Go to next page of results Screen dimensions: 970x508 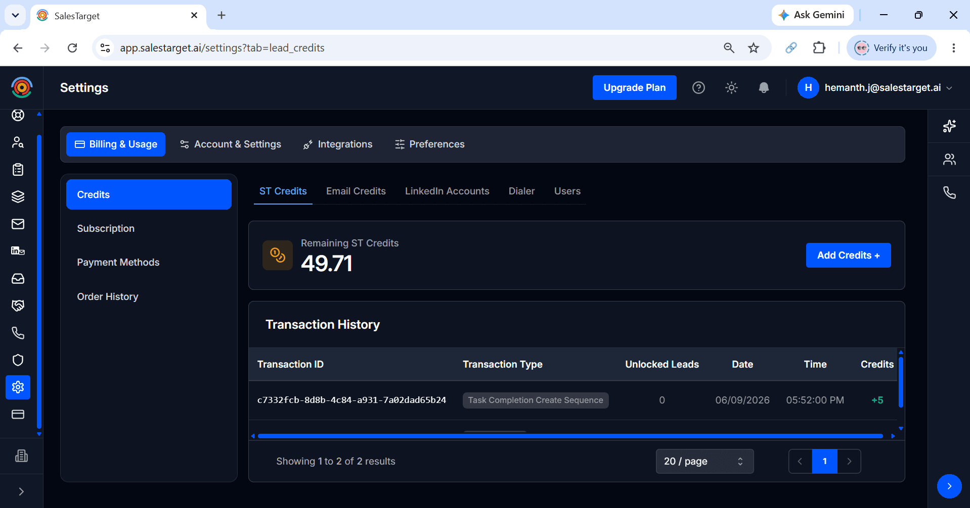(849, 462)
